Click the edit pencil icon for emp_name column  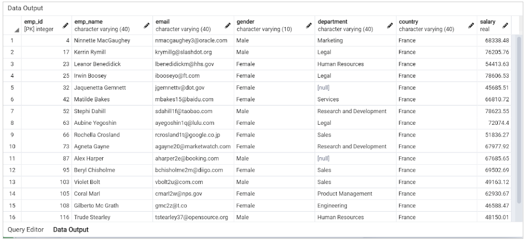click(x=147, y=26)
